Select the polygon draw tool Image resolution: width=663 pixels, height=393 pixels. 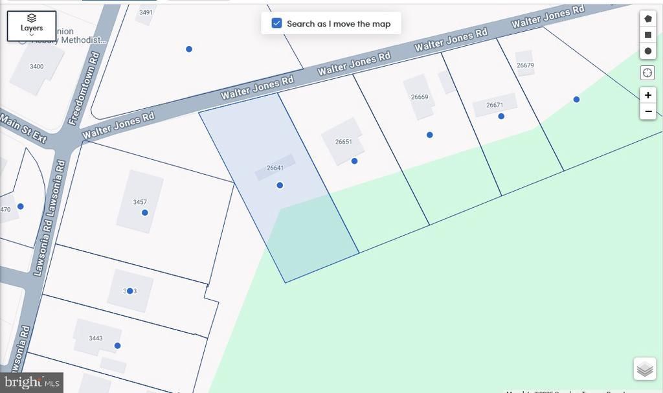coord(647,18)
